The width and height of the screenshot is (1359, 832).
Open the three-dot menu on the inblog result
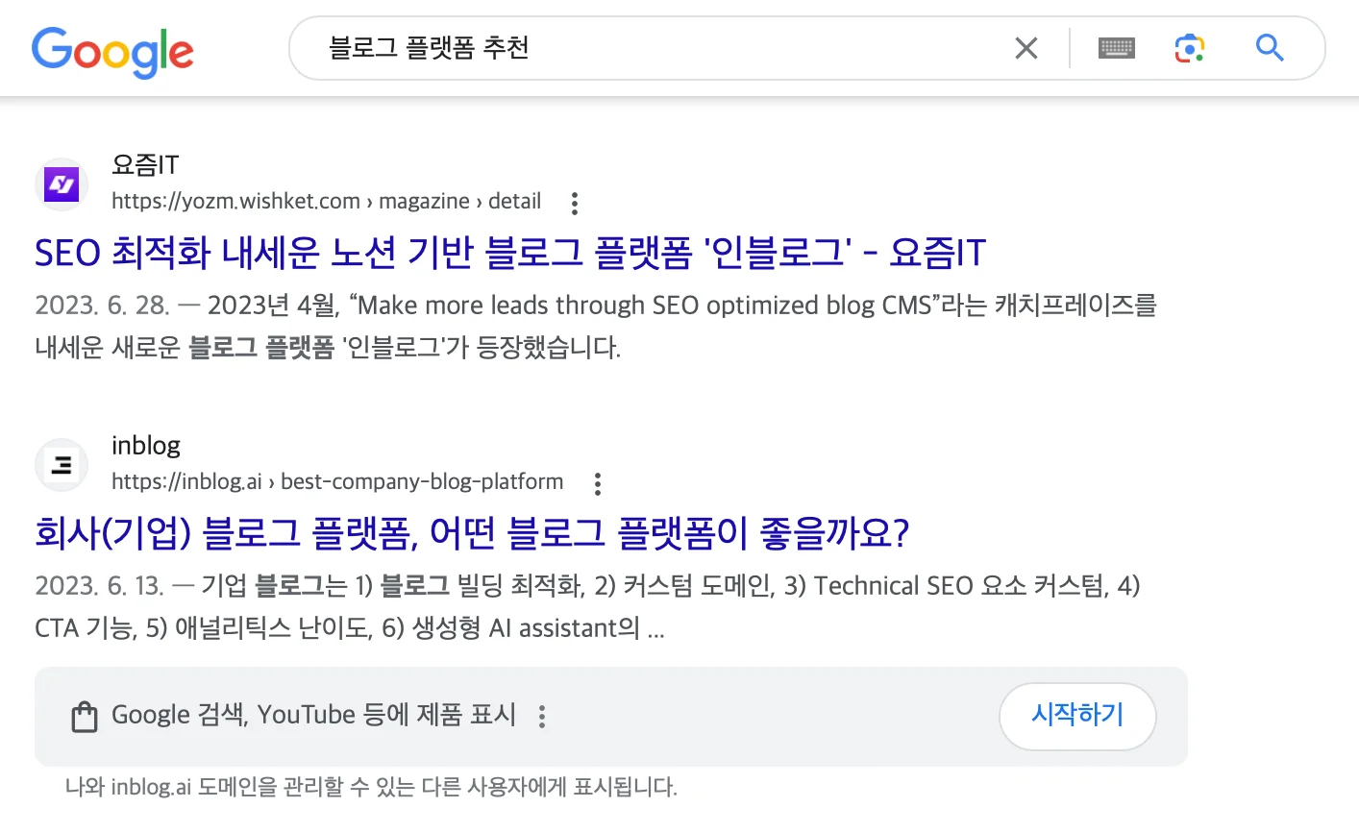coord(597,483)
